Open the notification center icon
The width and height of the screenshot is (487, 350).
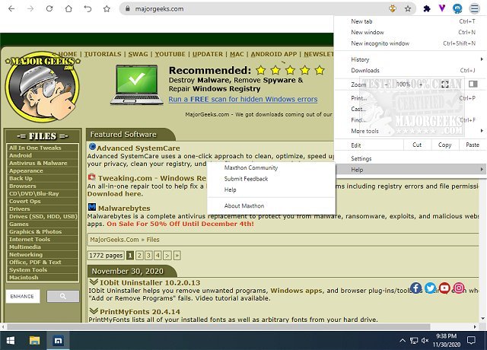click(471, 341)
